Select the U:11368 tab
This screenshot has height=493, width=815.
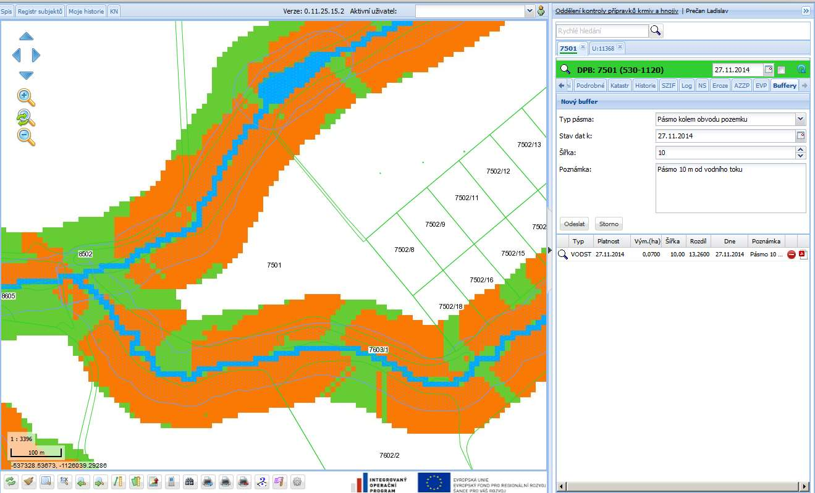click(602, 48)
